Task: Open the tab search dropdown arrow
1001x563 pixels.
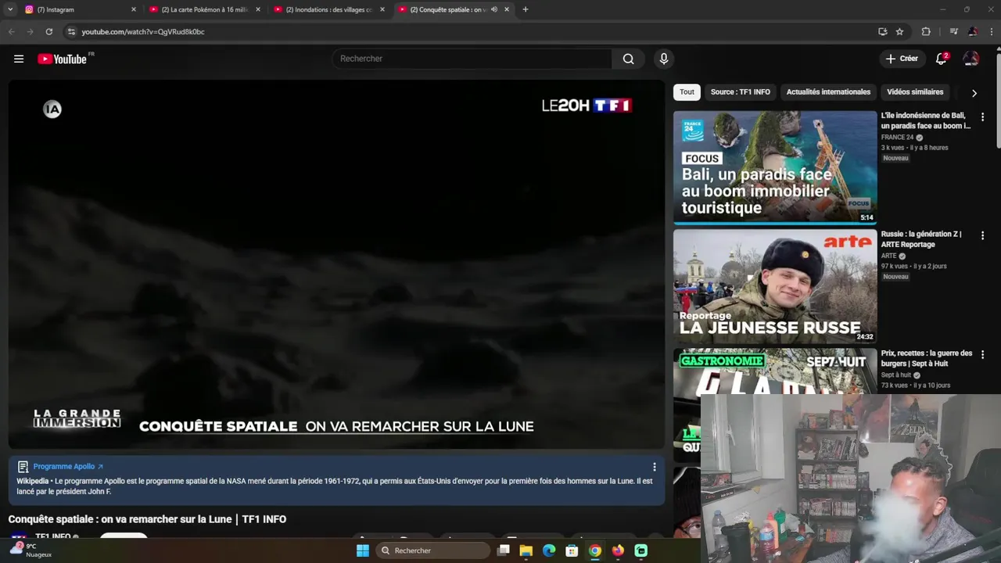Action: point(10,9)
